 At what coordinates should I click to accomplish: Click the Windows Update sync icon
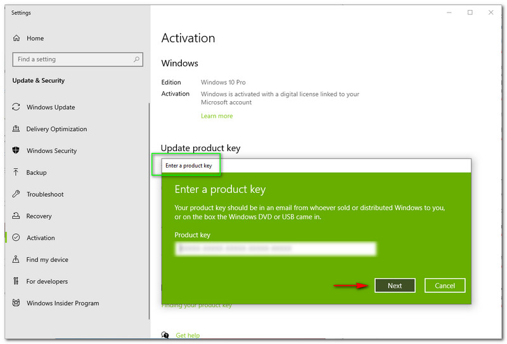coord(16,107)
